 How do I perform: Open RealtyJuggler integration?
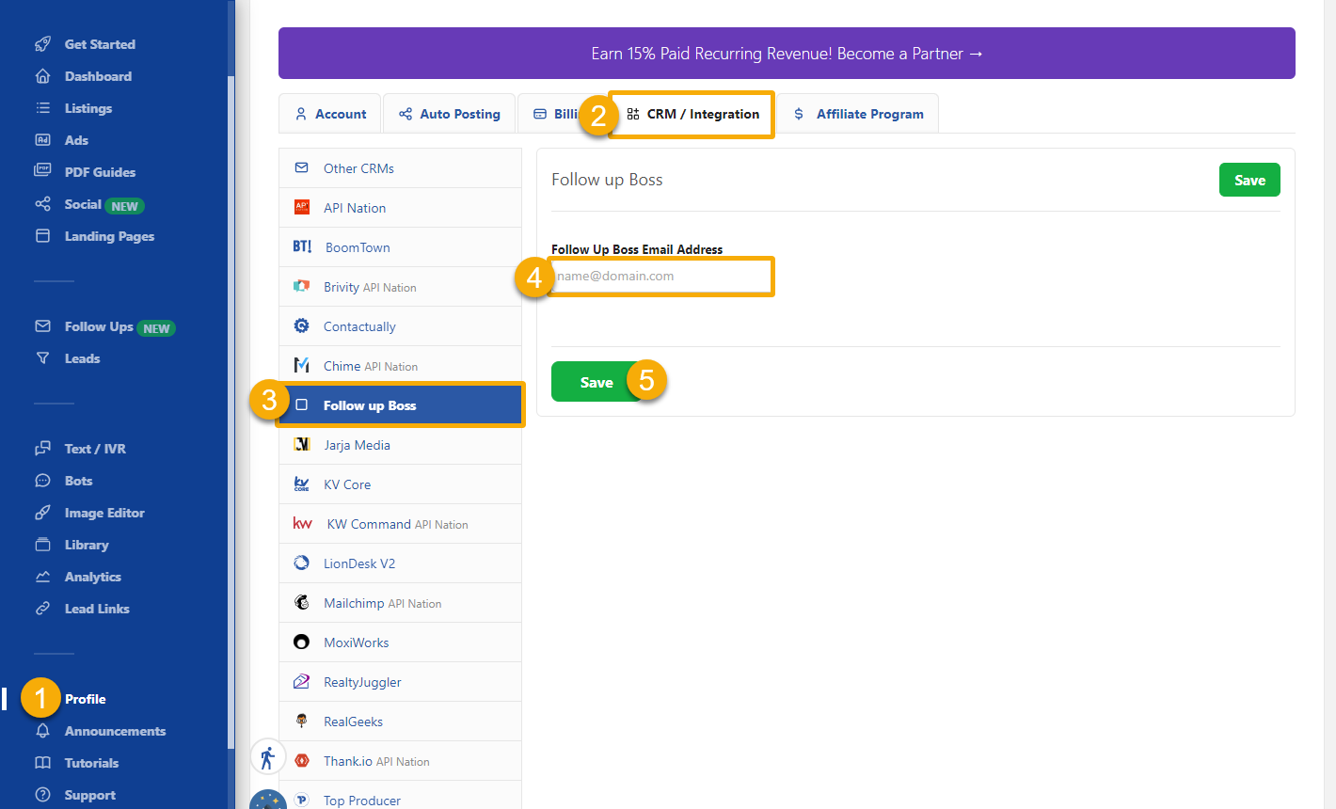coord(401,682)
